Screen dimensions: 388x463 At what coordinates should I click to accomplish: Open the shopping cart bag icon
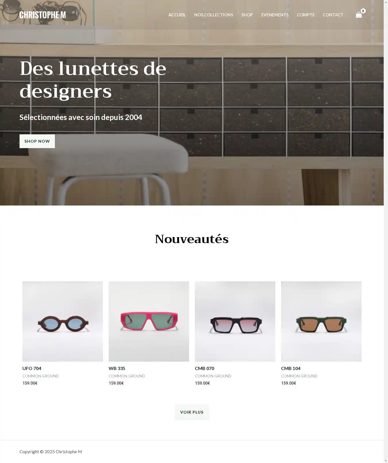(x=359, y=15)
